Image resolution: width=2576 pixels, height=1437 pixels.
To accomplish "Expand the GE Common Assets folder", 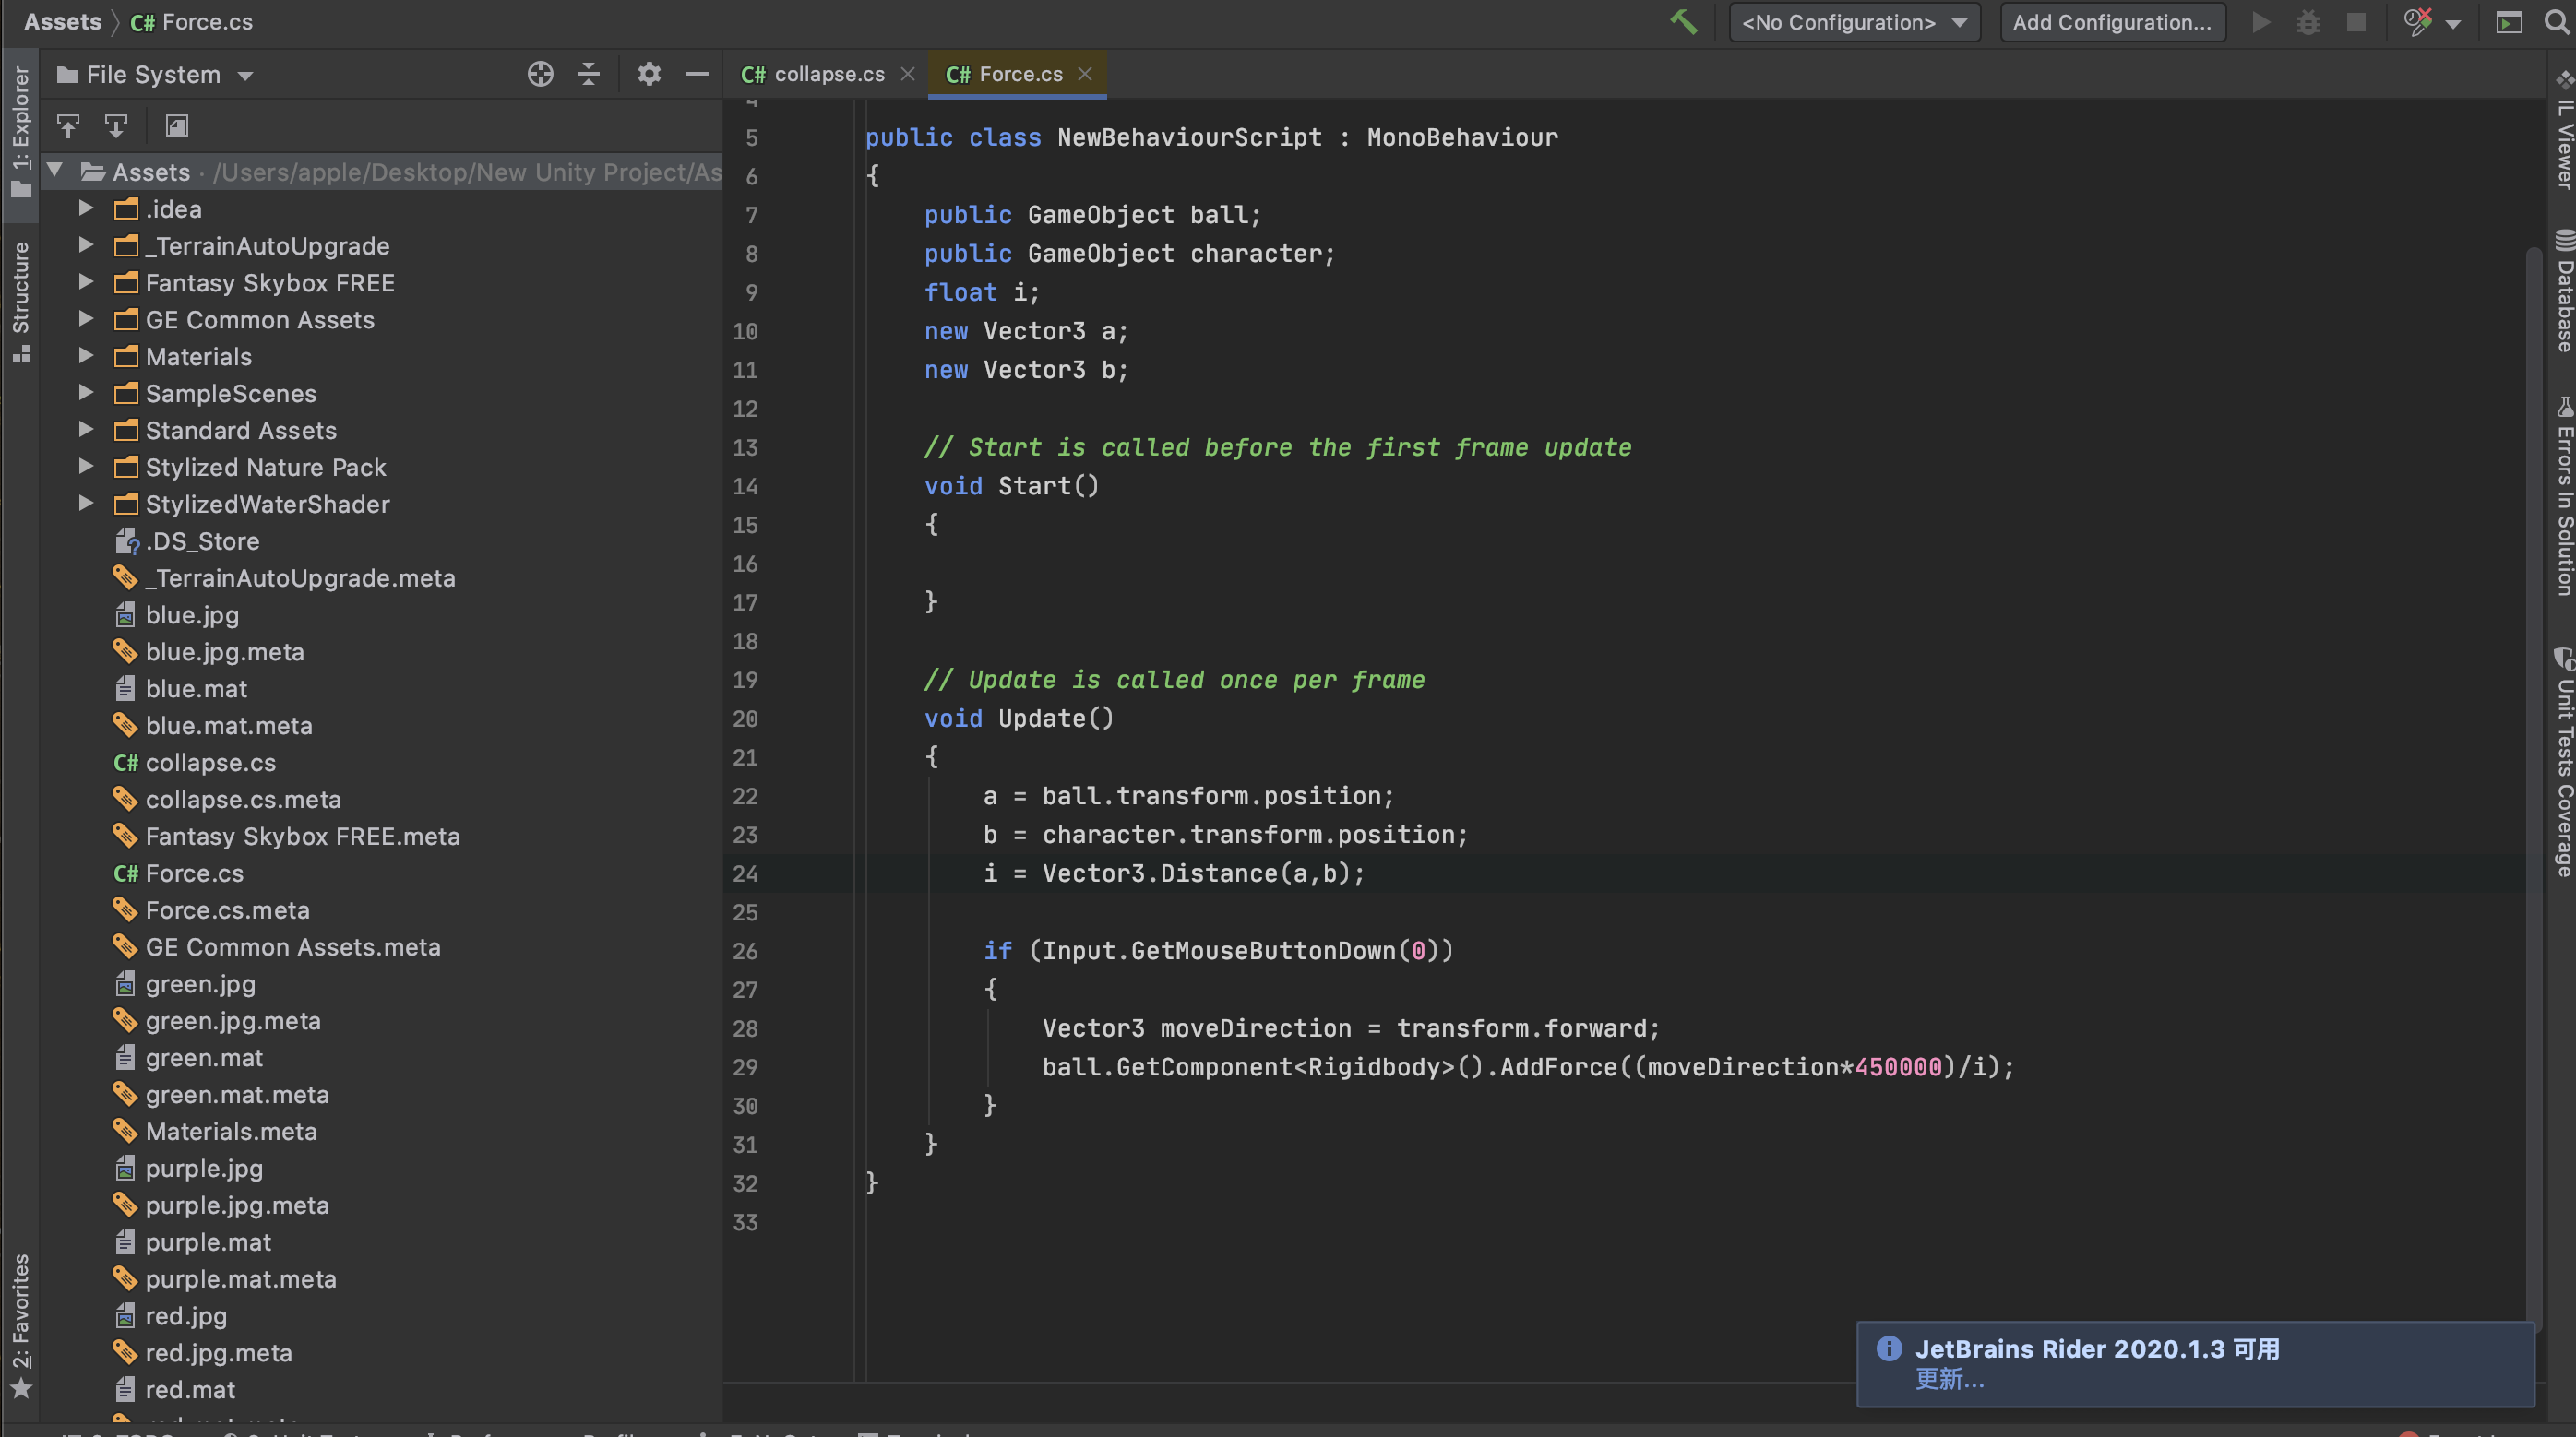I will coord(86,319).
